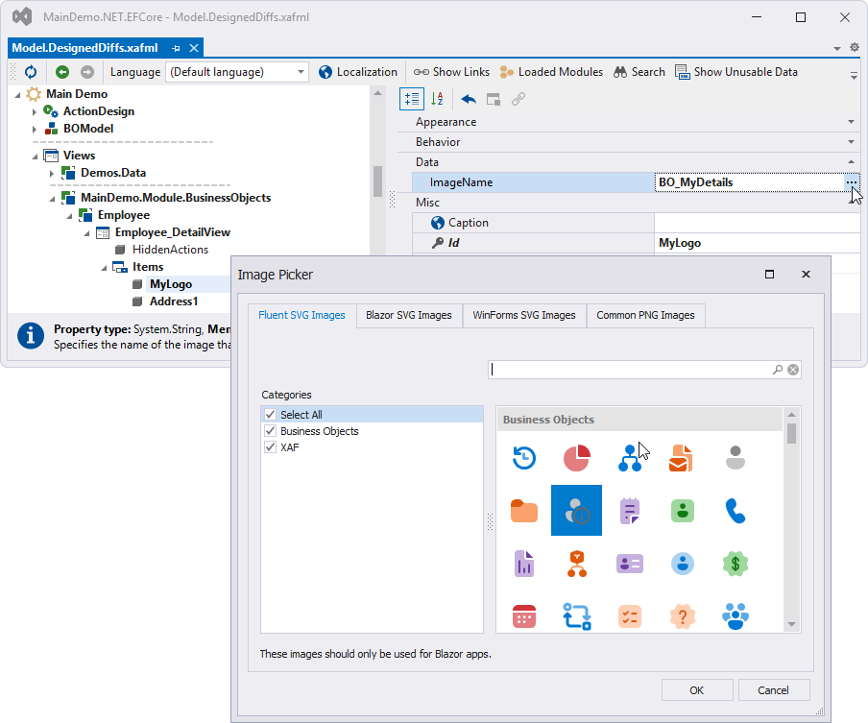Expand the Appearance property category
Viewport: 868px width, 723px height.
tap(851, 122)
